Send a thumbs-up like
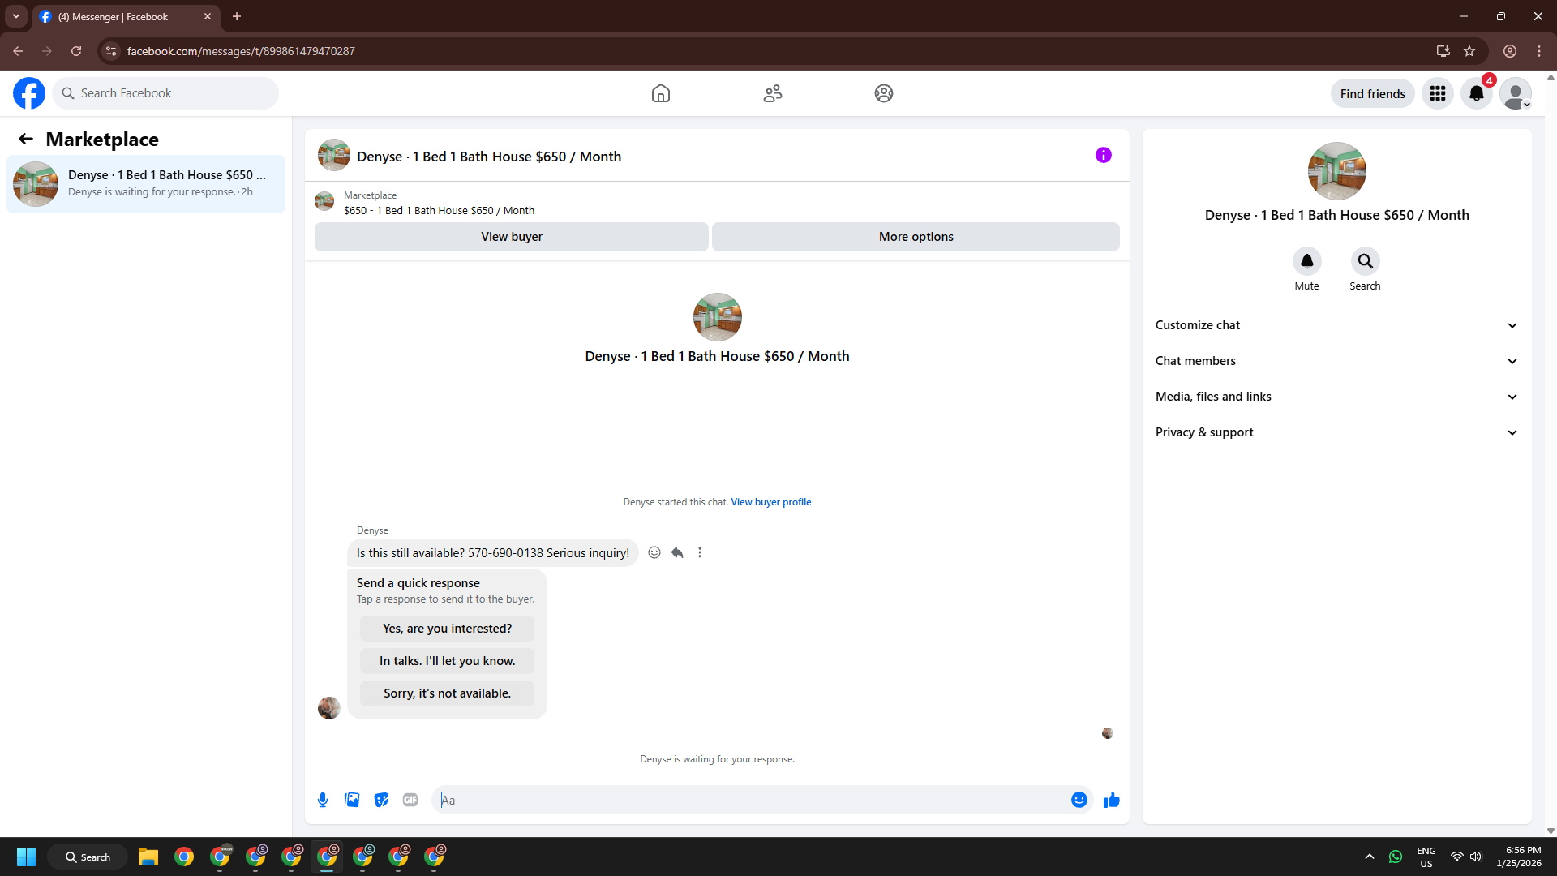 point(1112,800)
